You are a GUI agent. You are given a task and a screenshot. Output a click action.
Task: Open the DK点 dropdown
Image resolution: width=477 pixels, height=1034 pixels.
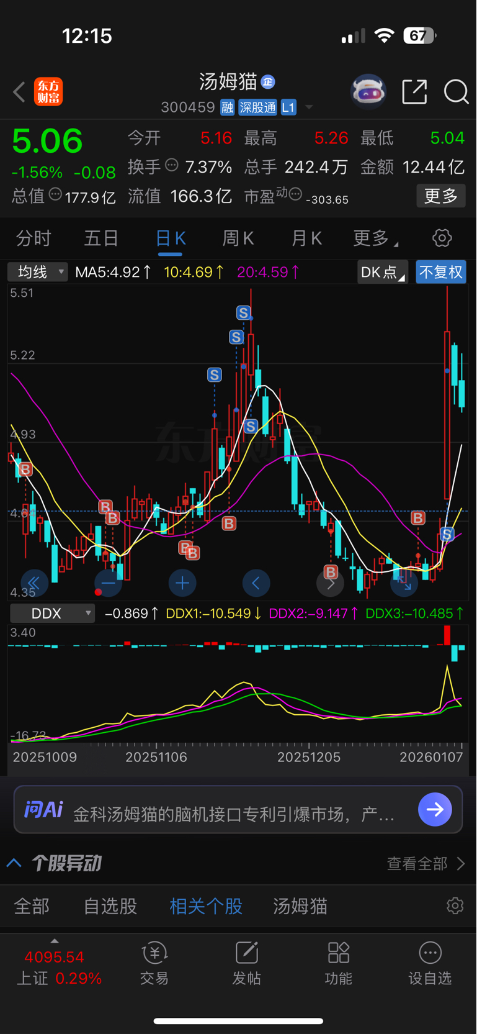(x=383, y=272)
